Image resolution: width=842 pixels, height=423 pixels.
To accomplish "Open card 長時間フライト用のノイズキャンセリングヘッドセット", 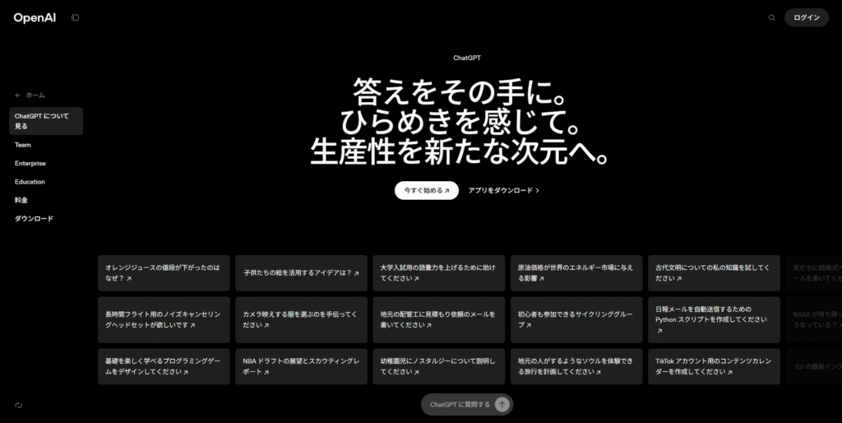I will click(164, 320).
